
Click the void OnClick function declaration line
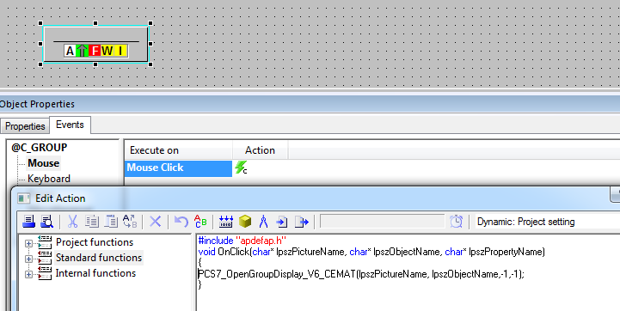point(371,252)
